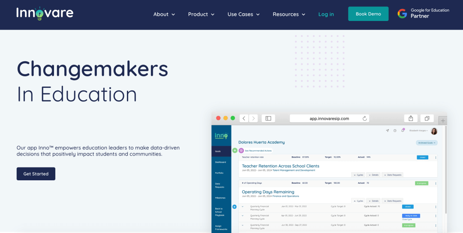Click the red close dot of mockup browser
463x233 pixels.
[x=219, y=118]
